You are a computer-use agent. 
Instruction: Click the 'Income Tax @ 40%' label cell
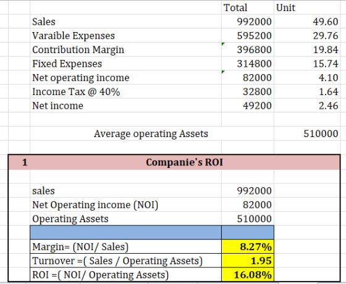[126, 91]
